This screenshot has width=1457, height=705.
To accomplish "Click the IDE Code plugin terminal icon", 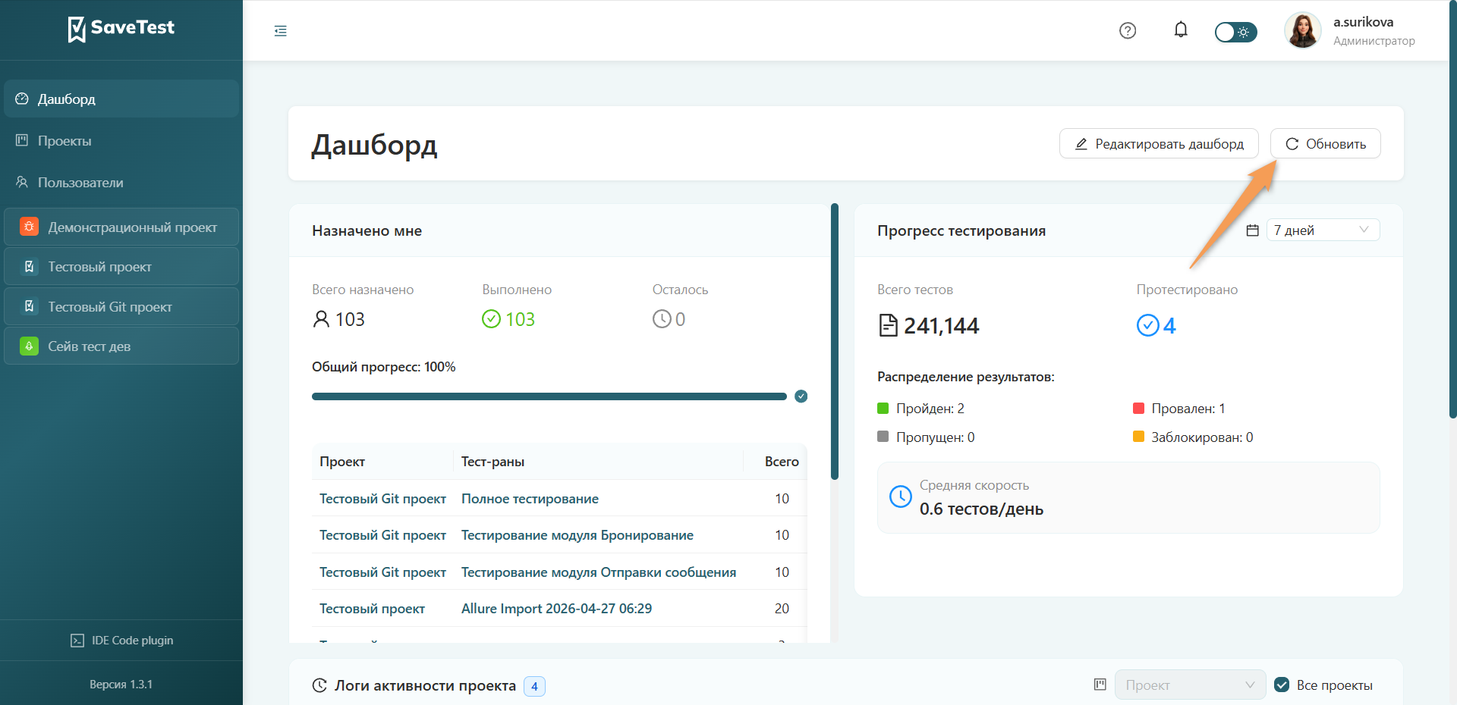I will pyautogui.click(x=77, y=641).
